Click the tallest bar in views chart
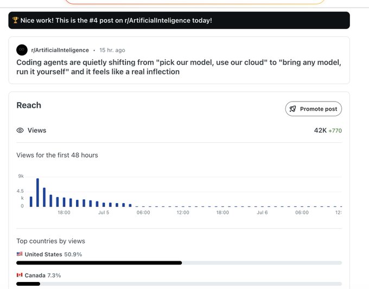Screen dimensions: 369x289 tap(37, 193)
